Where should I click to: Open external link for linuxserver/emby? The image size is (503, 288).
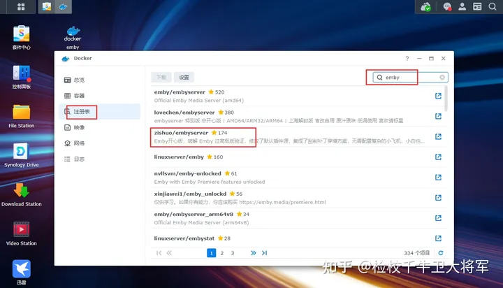[x=438, y=157]
